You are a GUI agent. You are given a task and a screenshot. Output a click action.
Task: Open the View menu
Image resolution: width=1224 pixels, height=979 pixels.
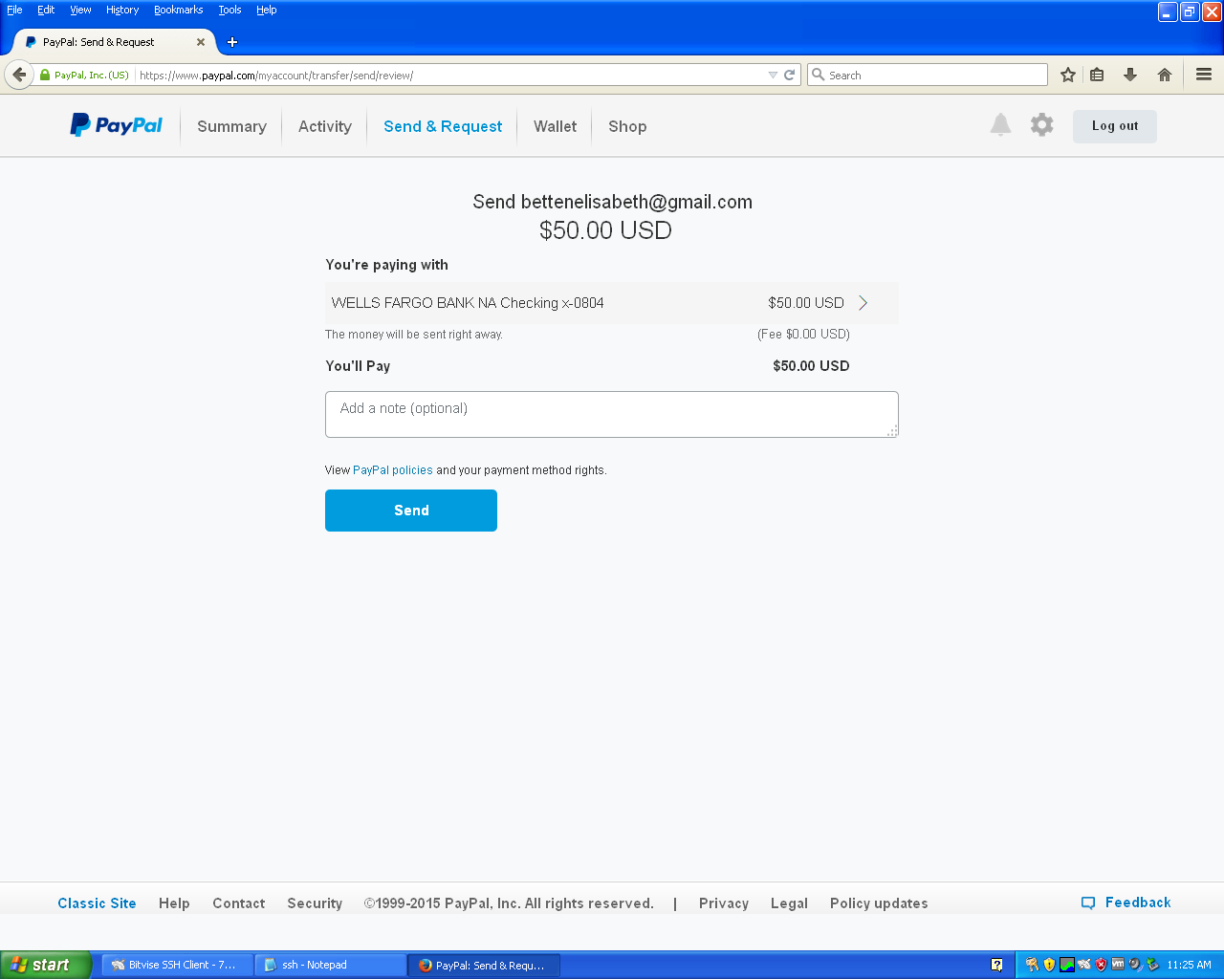pos(80,10)
